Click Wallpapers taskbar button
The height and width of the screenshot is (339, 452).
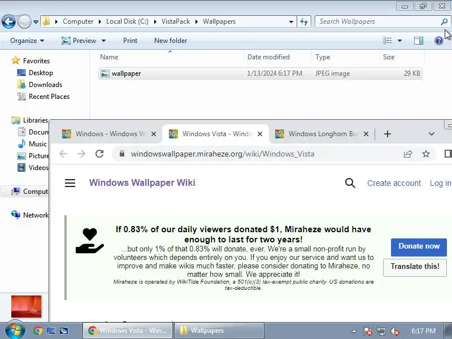[219, 331]
